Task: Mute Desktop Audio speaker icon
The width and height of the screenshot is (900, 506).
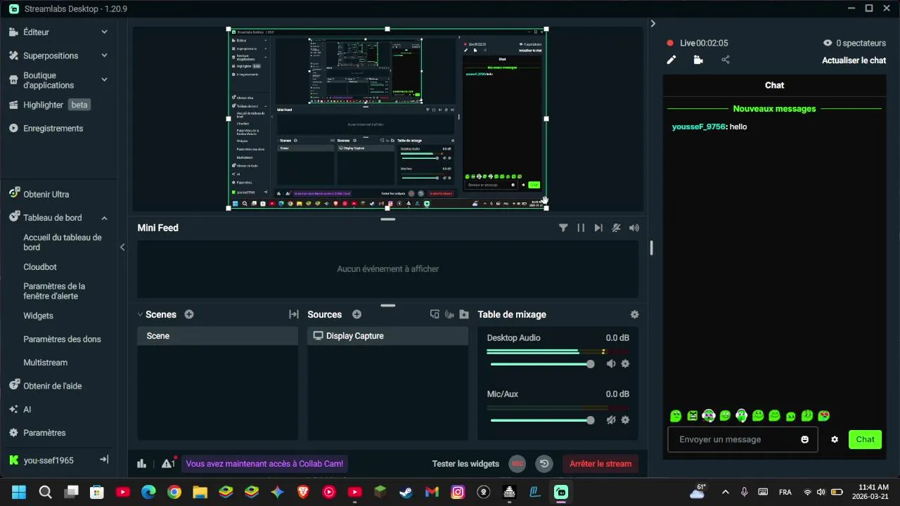Action: [611, 364]
